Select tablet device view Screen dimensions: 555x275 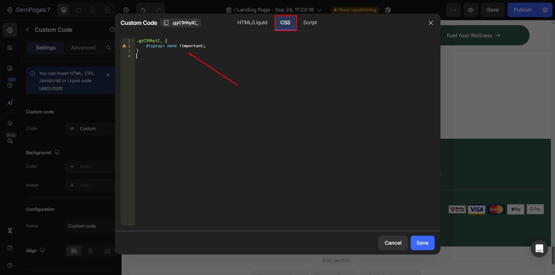(x=78, y=10)
